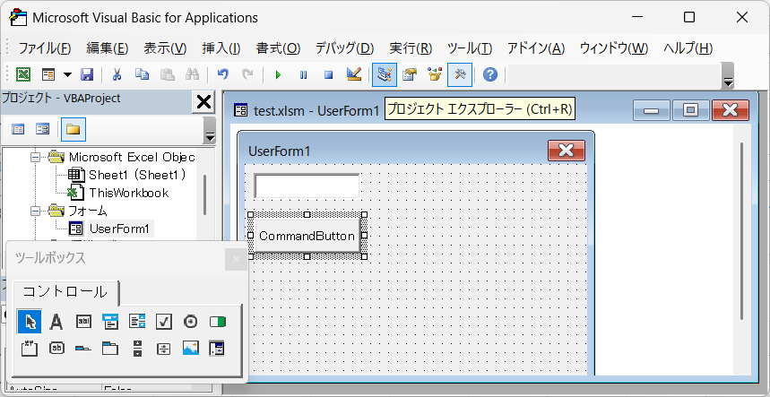Select the CheckBox tool in toolbox

coord(164,322)
